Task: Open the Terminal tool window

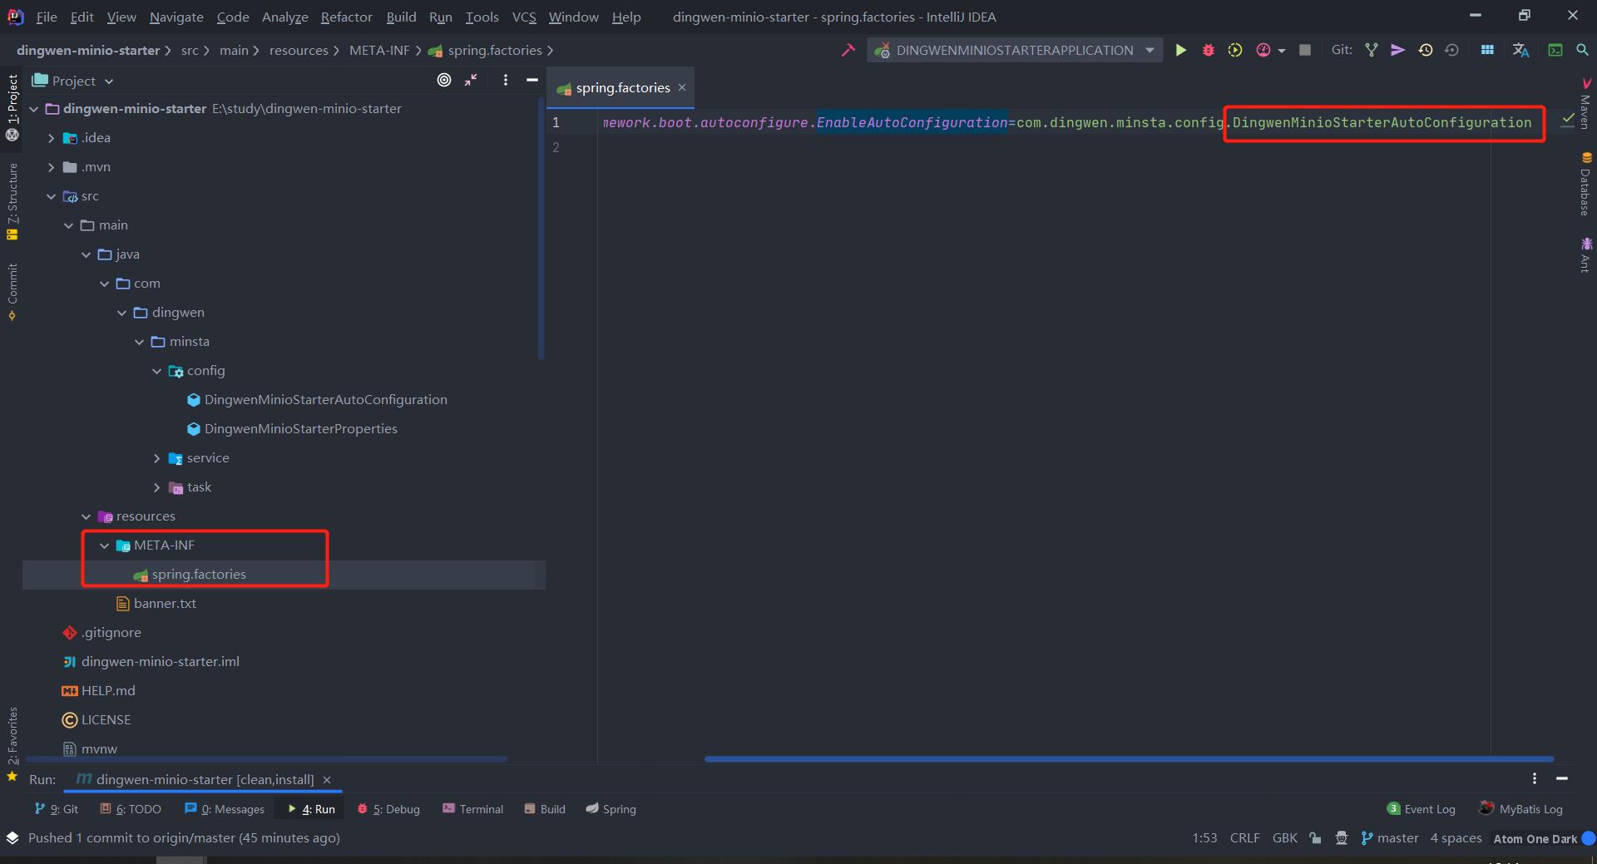Action: coord(472,809)
